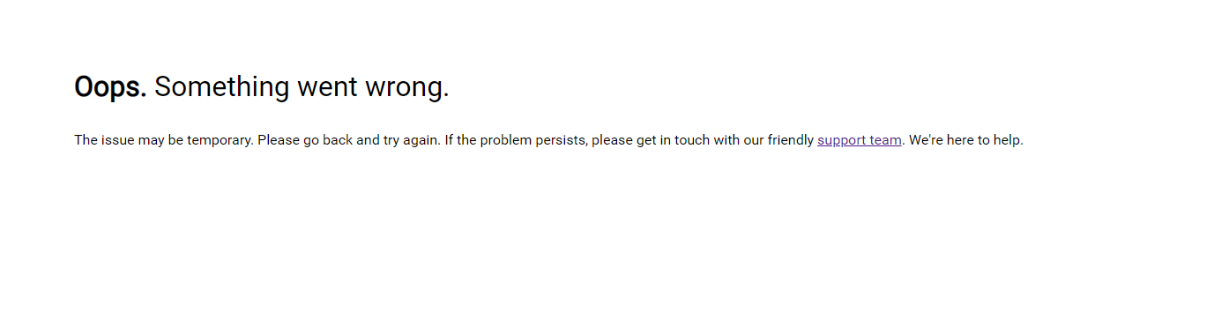Click the text "Please go back and try again."
The width and height of the screenshot is (1214, 320).
click(349, 140)
